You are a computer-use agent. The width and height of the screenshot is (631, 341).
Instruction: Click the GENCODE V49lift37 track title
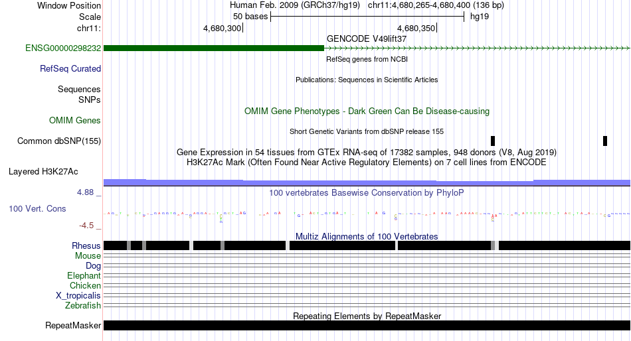367,39
